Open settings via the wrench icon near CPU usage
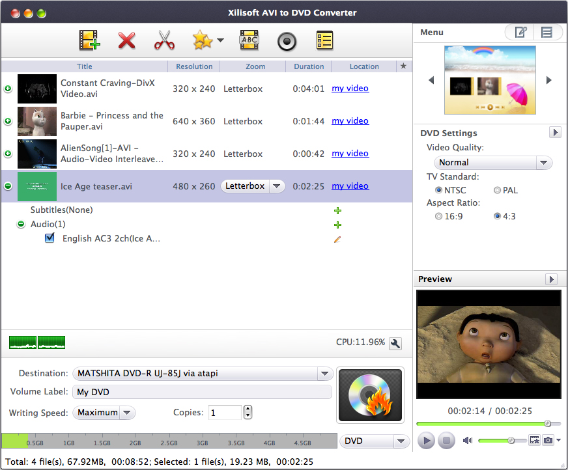568x470 pixels. coord(395,344)
